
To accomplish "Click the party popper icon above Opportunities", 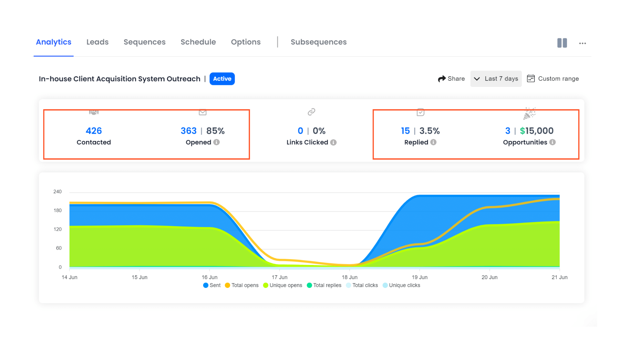I will (530, 113).
